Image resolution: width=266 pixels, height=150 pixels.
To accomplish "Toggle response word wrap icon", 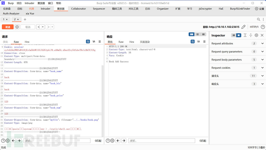I will click(x=192, y=41).
